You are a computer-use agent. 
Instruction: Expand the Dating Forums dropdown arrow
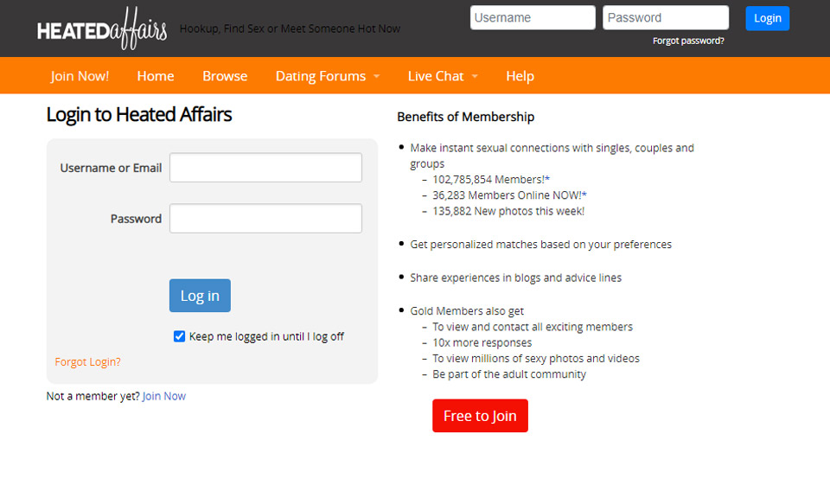(377, 77)
